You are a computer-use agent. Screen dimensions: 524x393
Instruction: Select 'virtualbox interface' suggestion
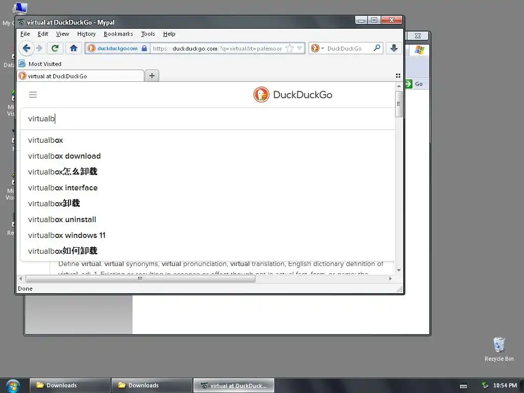[207, 188]
